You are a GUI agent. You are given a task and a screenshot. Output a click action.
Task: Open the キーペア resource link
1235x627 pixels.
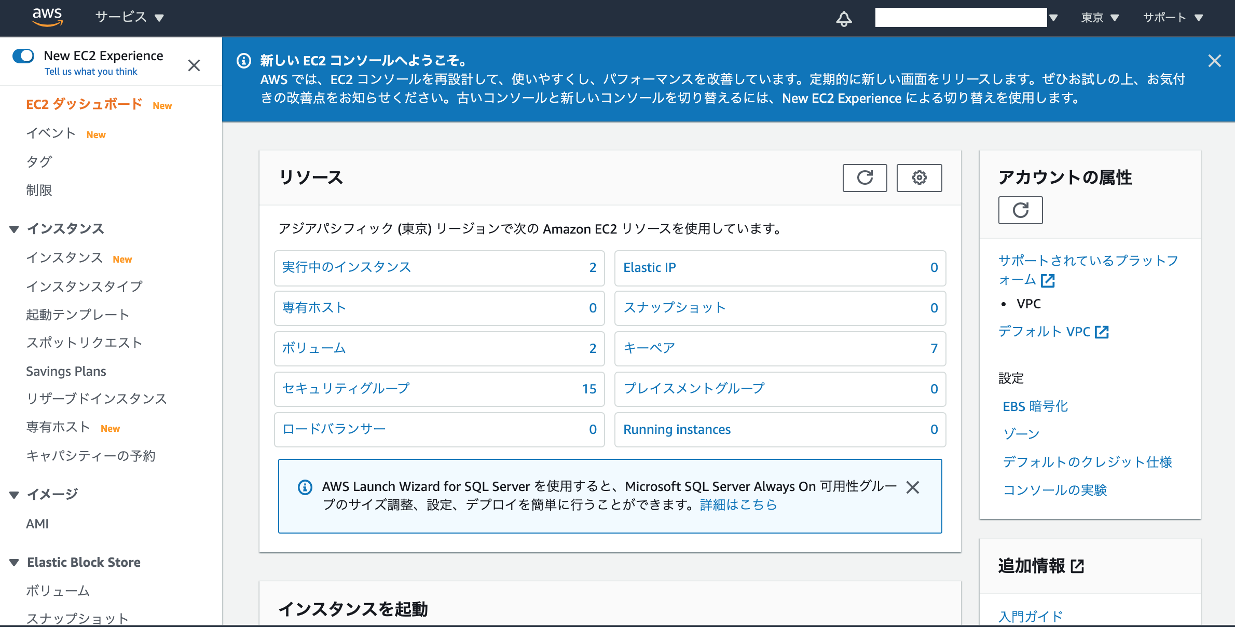click(x=649, y=348)
